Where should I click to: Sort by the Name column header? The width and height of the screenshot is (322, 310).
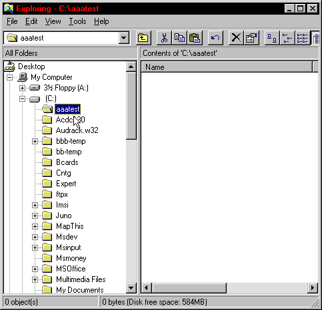pyautogui.click(x=227, y=67)
